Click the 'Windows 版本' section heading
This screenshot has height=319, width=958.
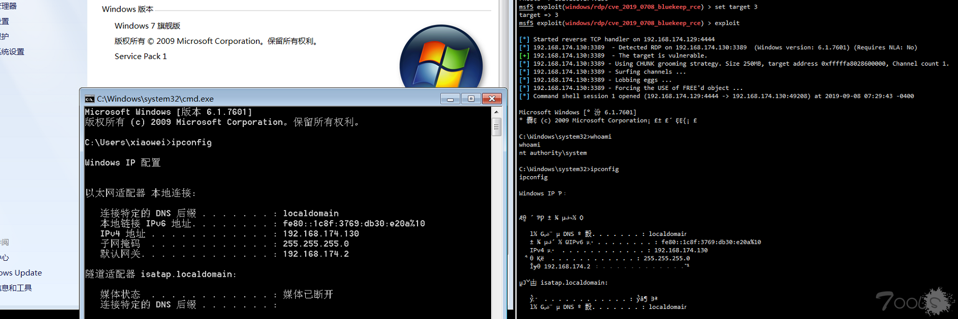click(x=128, y=9)
